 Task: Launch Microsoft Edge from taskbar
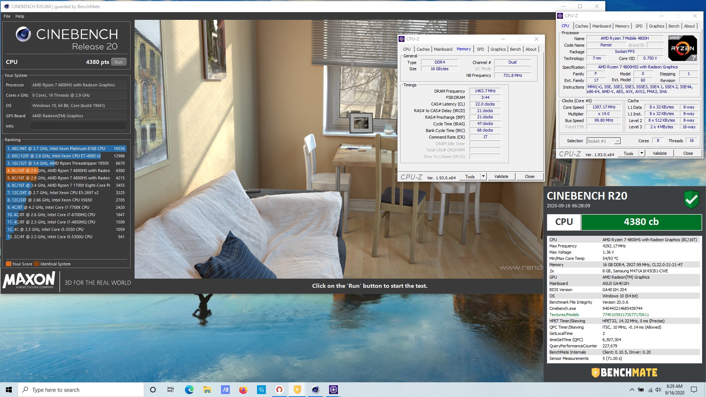189,390
